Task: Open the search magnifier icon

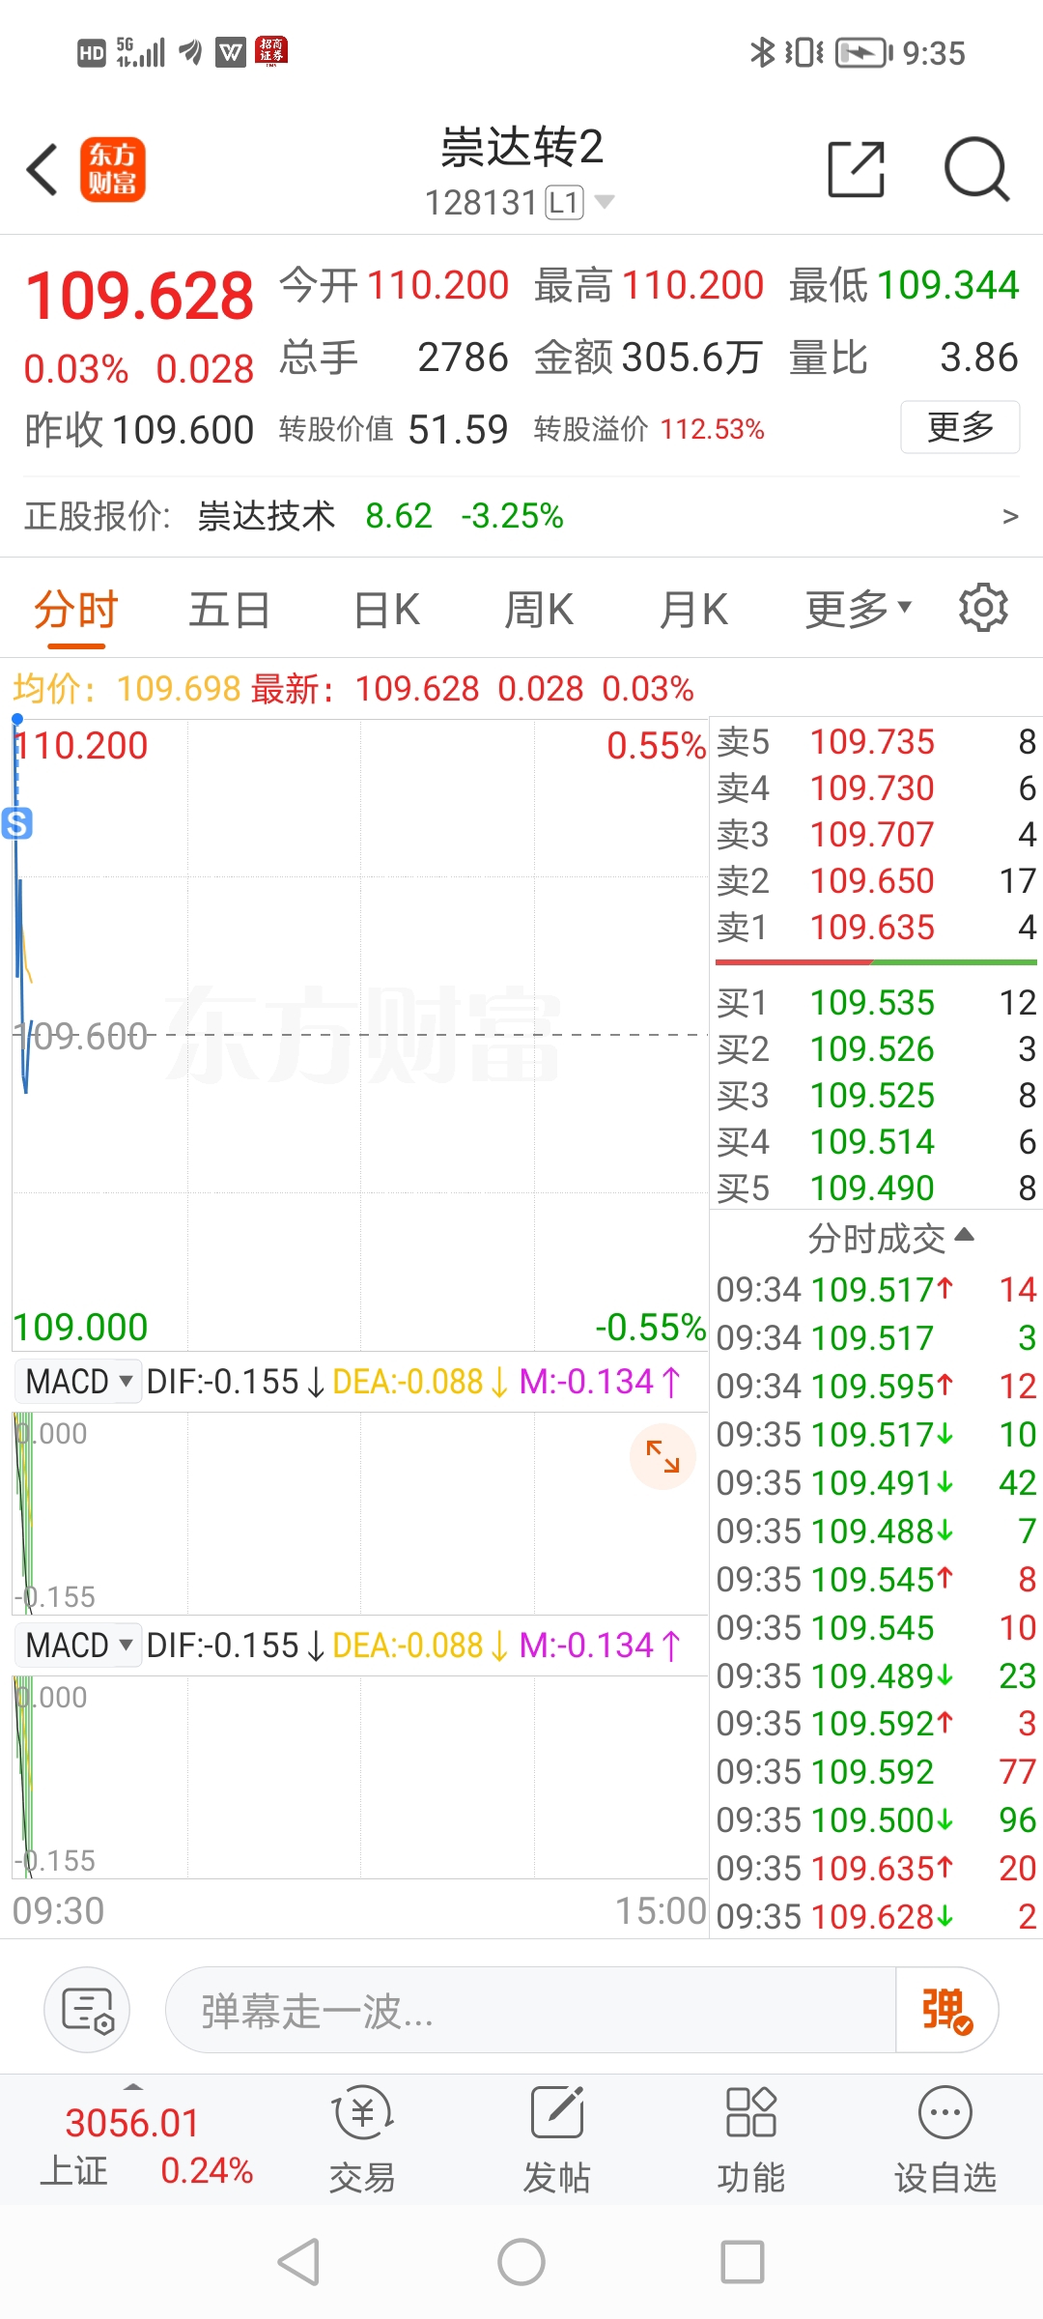Action: (x=976, y=169)
